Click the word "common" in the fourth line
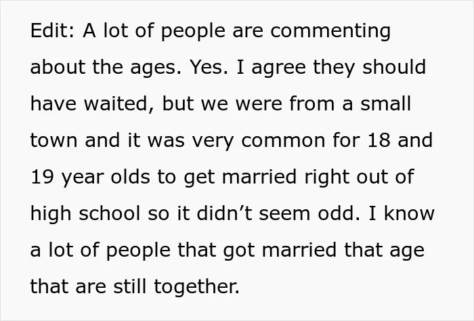The height and width of the screenshot is (321, 474). click(x=283, y=141)
